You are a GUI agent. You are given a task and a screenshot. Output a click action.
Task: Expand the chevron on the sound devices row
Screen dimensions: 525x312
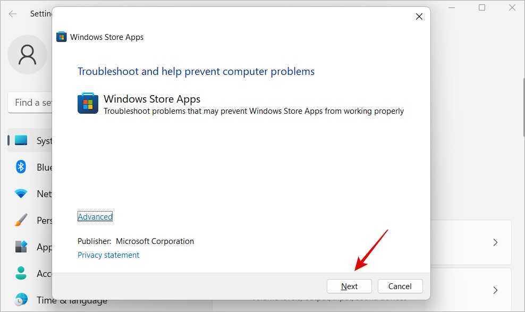pyautogui.click(x=495, y=290)
